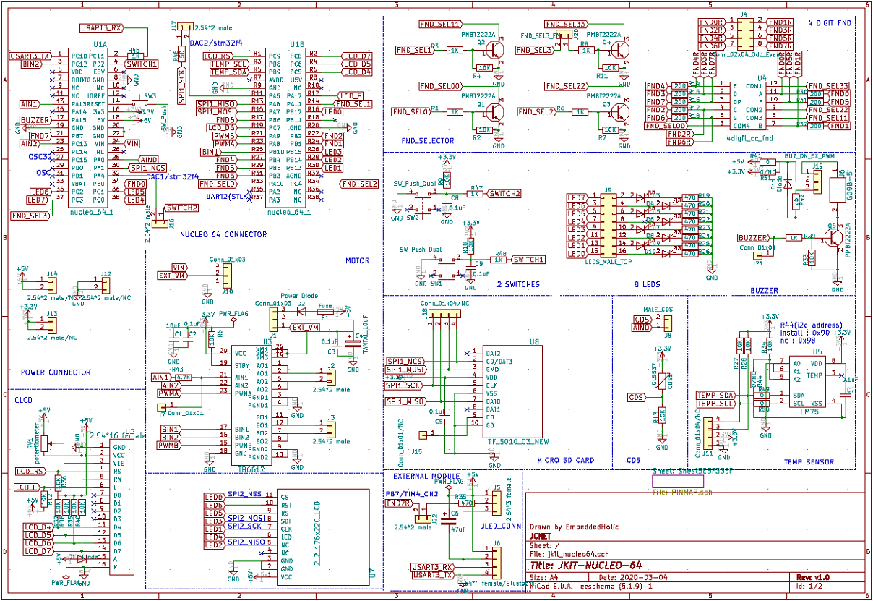Image resolution: width=873 pixels, height=601 pixels.
Task: Select the J4 Conn_02x04 header
Action: click(x=744, y=33)
